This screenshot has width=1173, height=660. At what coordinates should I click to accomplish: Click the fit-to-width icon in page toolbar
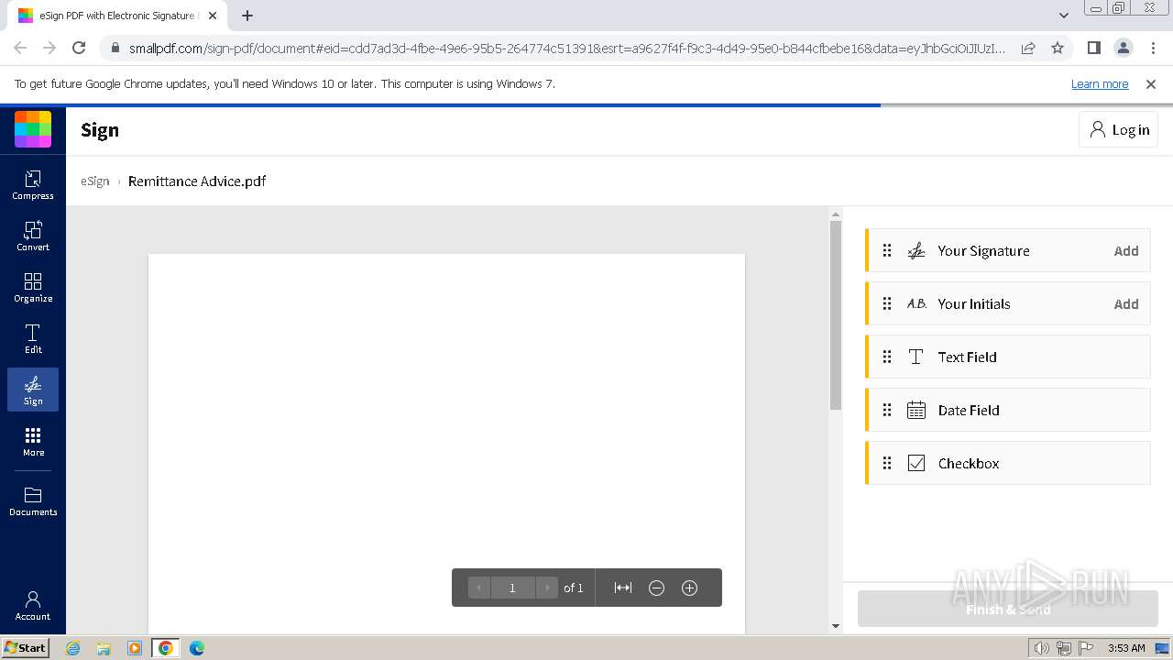pos(623,588)
